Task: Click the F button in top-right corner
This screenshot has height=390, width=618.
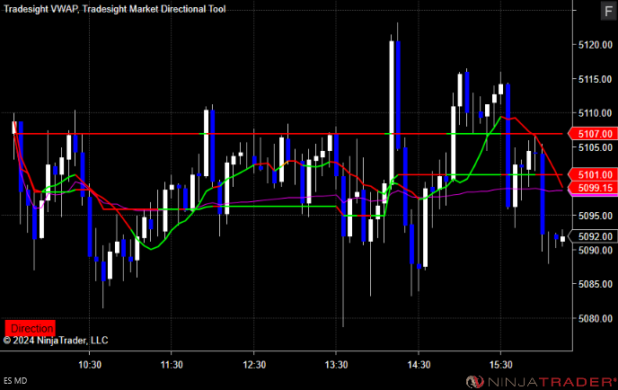Action: [608, 11]
